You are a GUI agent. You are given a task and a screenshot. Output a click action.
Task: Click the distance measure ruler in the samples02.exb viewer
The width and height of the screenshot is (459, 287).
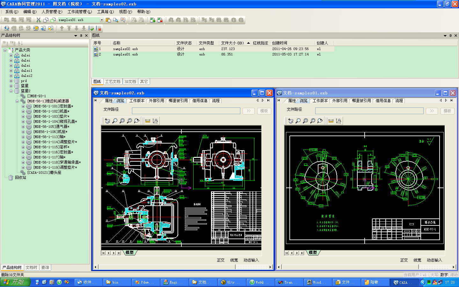[148, 121]
